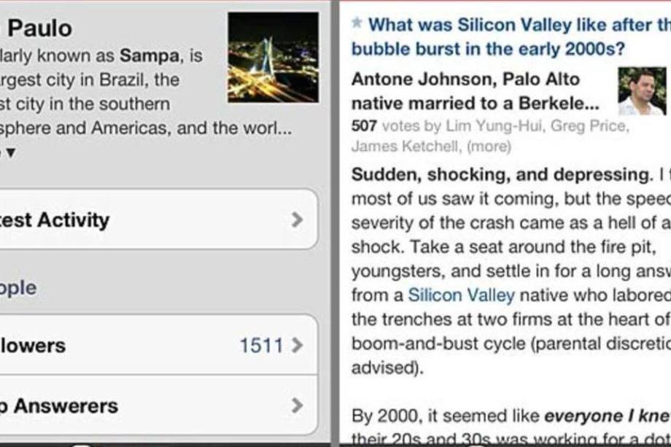Tap the star icon beside the question

coord(357,23)
